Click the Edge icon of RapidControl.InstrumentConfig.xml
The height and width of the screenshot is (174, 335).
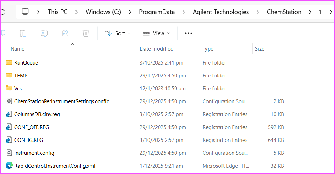[x=9, y=166]
